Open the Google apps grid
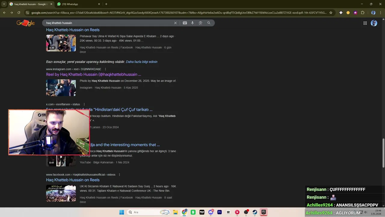385x217 pixels. click(365, 23)
